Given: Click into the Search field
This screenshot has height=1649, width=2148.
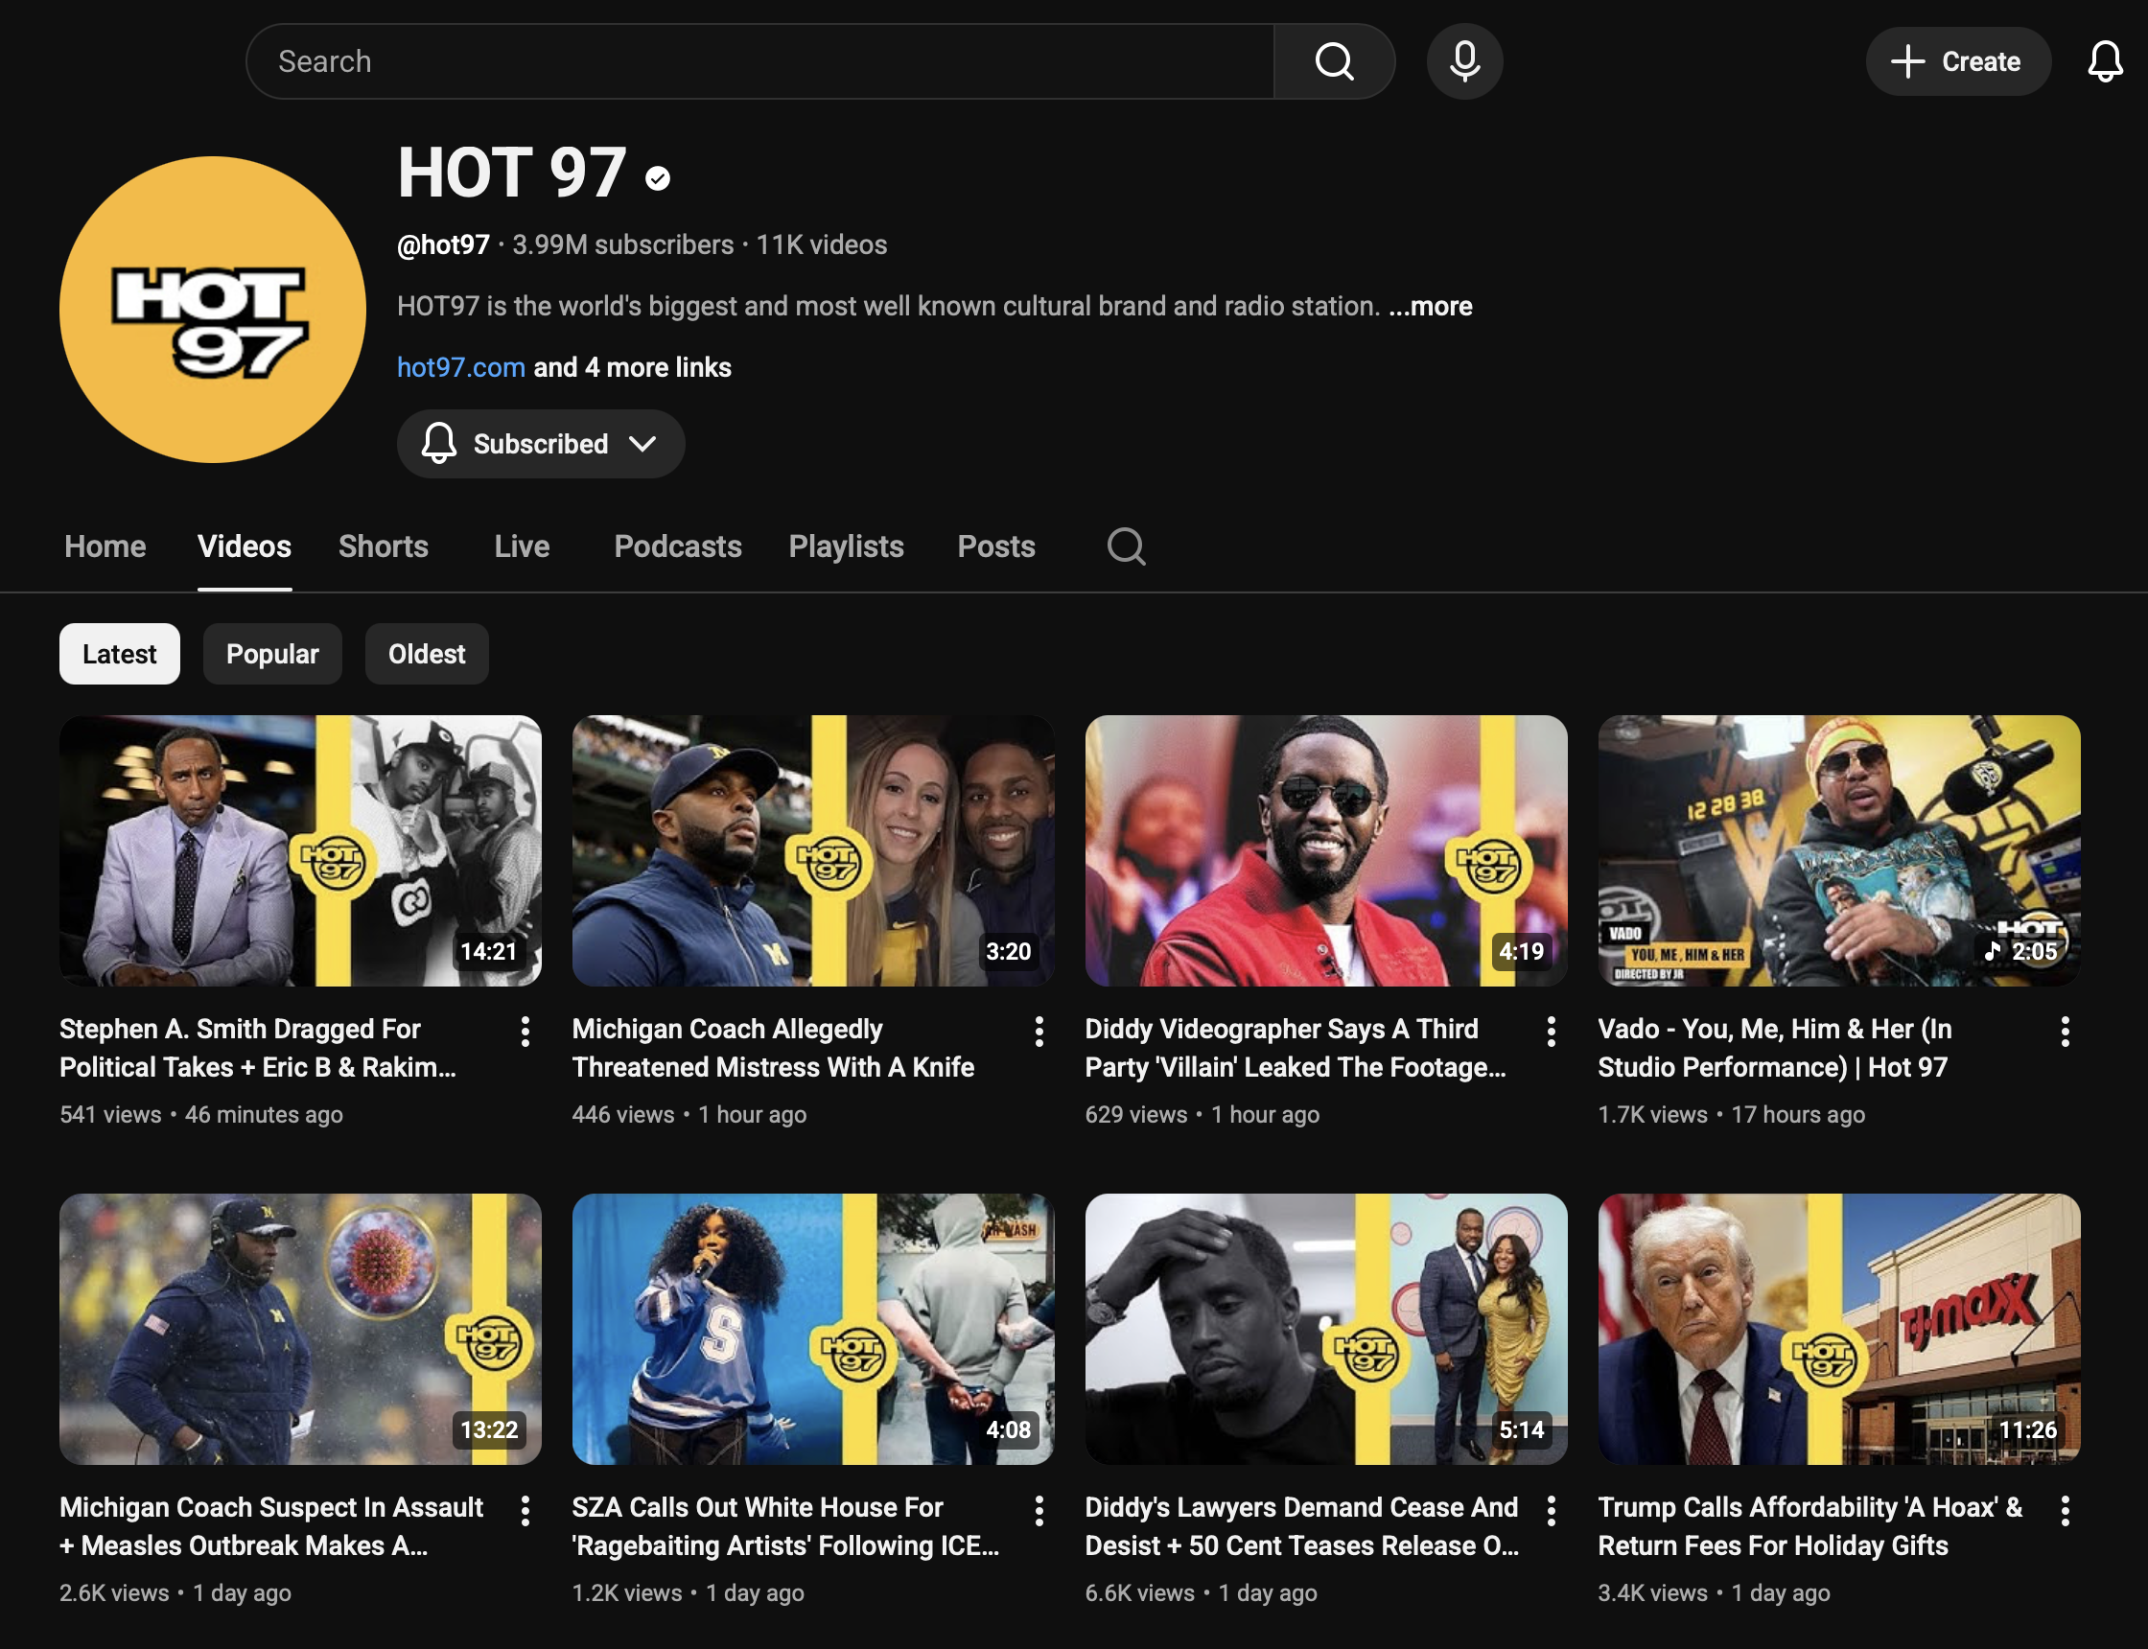Looking at the screenshot, I should coord(756,61).
